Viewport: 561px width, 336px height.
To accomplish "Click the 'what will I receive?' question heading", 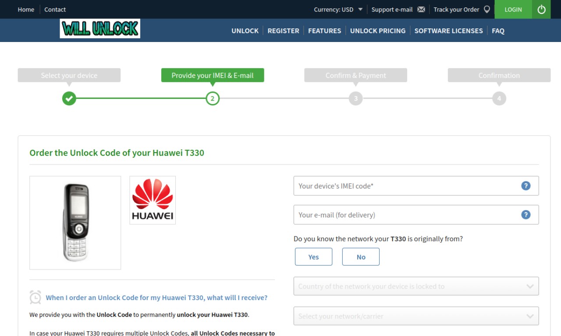I will coord(156,297).
